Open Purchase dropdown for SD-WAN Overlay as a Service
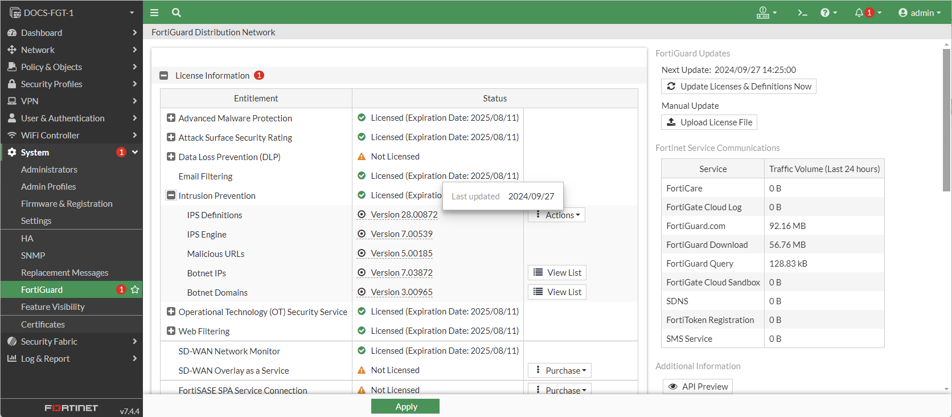Image resolution: width=952 pixels, height=417 pixels. pos(560,370)
